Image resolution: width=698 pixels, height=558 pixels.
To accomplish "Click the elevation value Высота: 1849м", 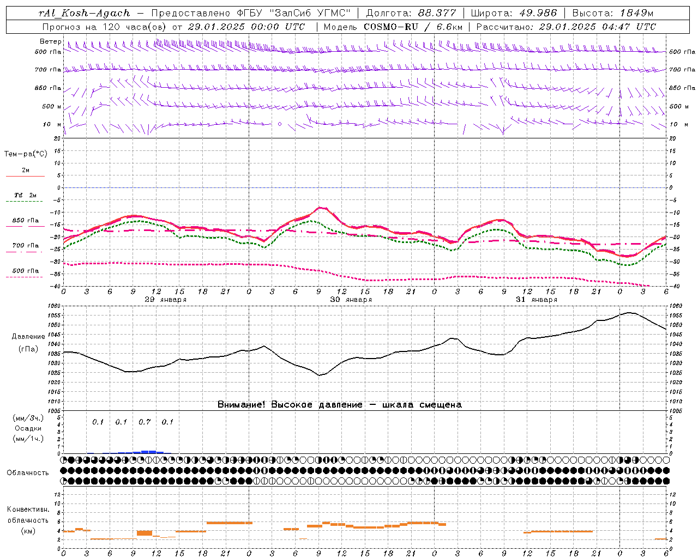I will 612,13.
